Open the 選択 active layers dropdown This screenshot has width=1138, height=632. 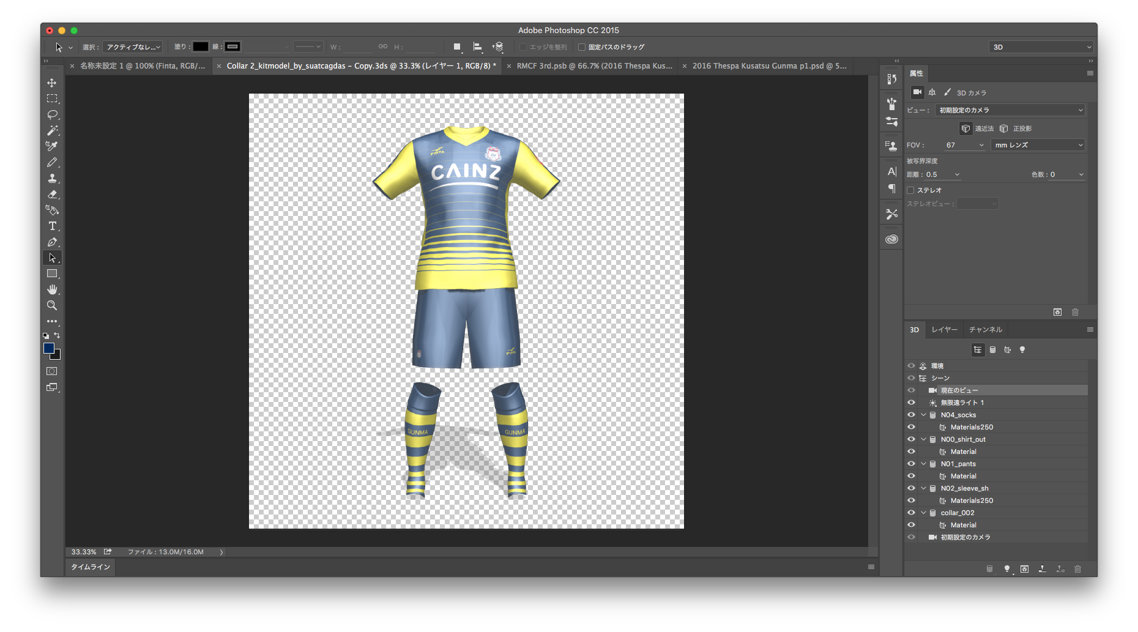coord(133,47)
